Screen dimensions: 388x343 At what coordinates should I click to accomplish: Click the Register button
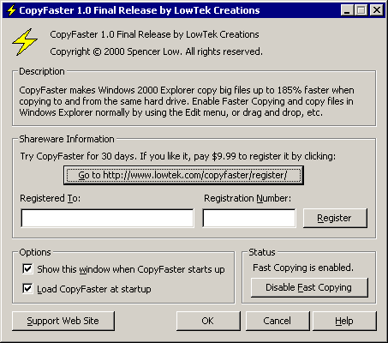(335, 218)
